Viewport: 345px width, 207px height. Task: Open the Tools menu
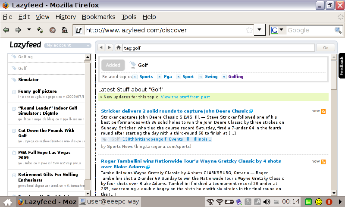[129, 17]
